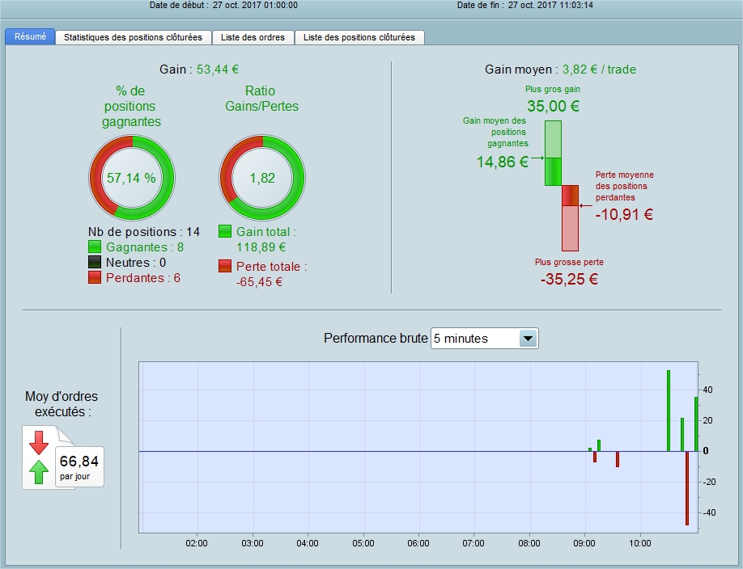This screenshot has width=743, height=569.
Task: Click the longest red bar in chart
Action: (687, 488)
